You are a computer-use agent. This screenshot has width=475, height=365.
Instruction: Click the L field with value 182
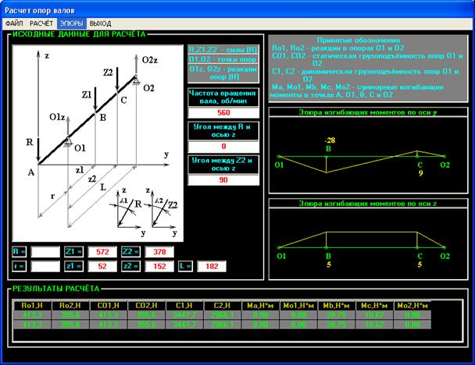(x=212, y=266)
